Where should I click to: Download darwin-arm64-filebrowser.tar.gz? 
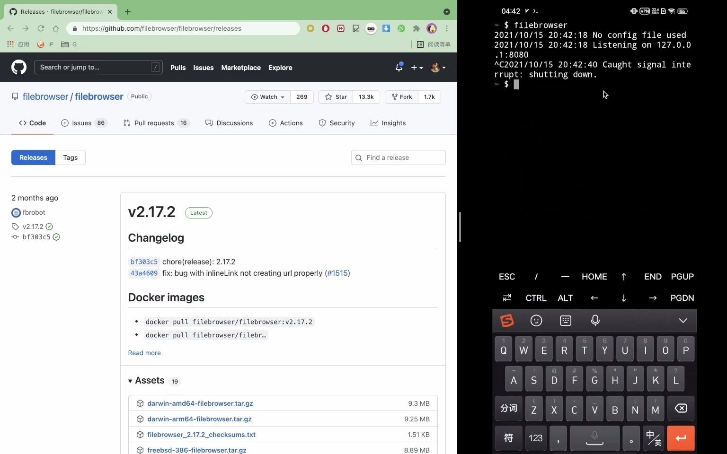coord(199,419)
